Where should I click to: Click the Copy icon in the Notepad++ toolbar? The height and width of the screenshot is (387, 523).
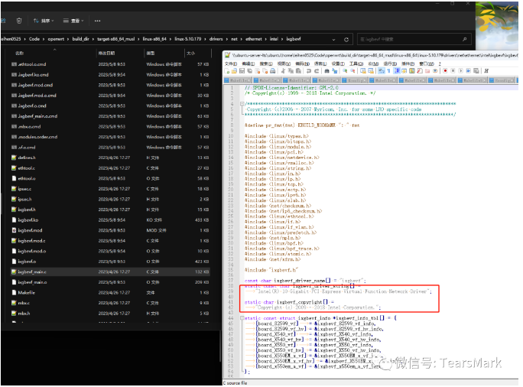[291, 70]
